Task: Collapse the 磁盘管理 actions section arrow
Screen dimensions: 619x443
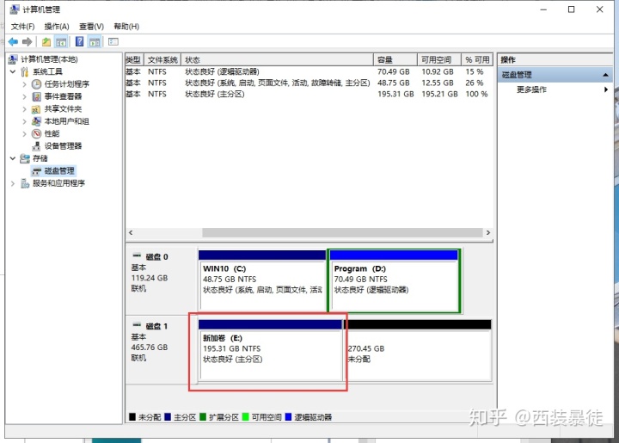Action: (x=605, y=75)
